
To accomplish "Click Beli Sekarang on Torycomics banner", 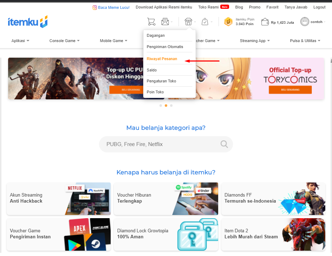I will [290, 89].
